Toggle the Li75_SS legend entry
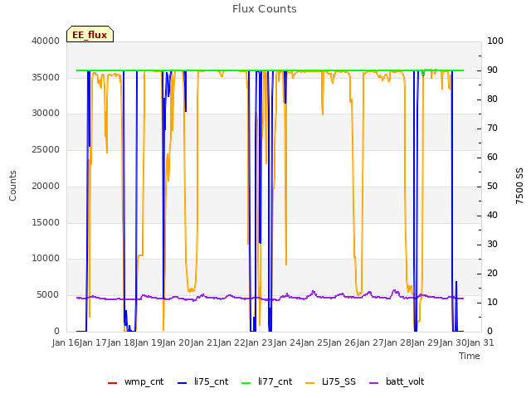 [x=330, y=381]
